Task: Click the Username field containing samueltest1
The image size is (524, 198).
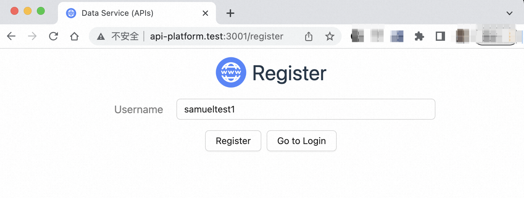Action: (x=306, y=109)
